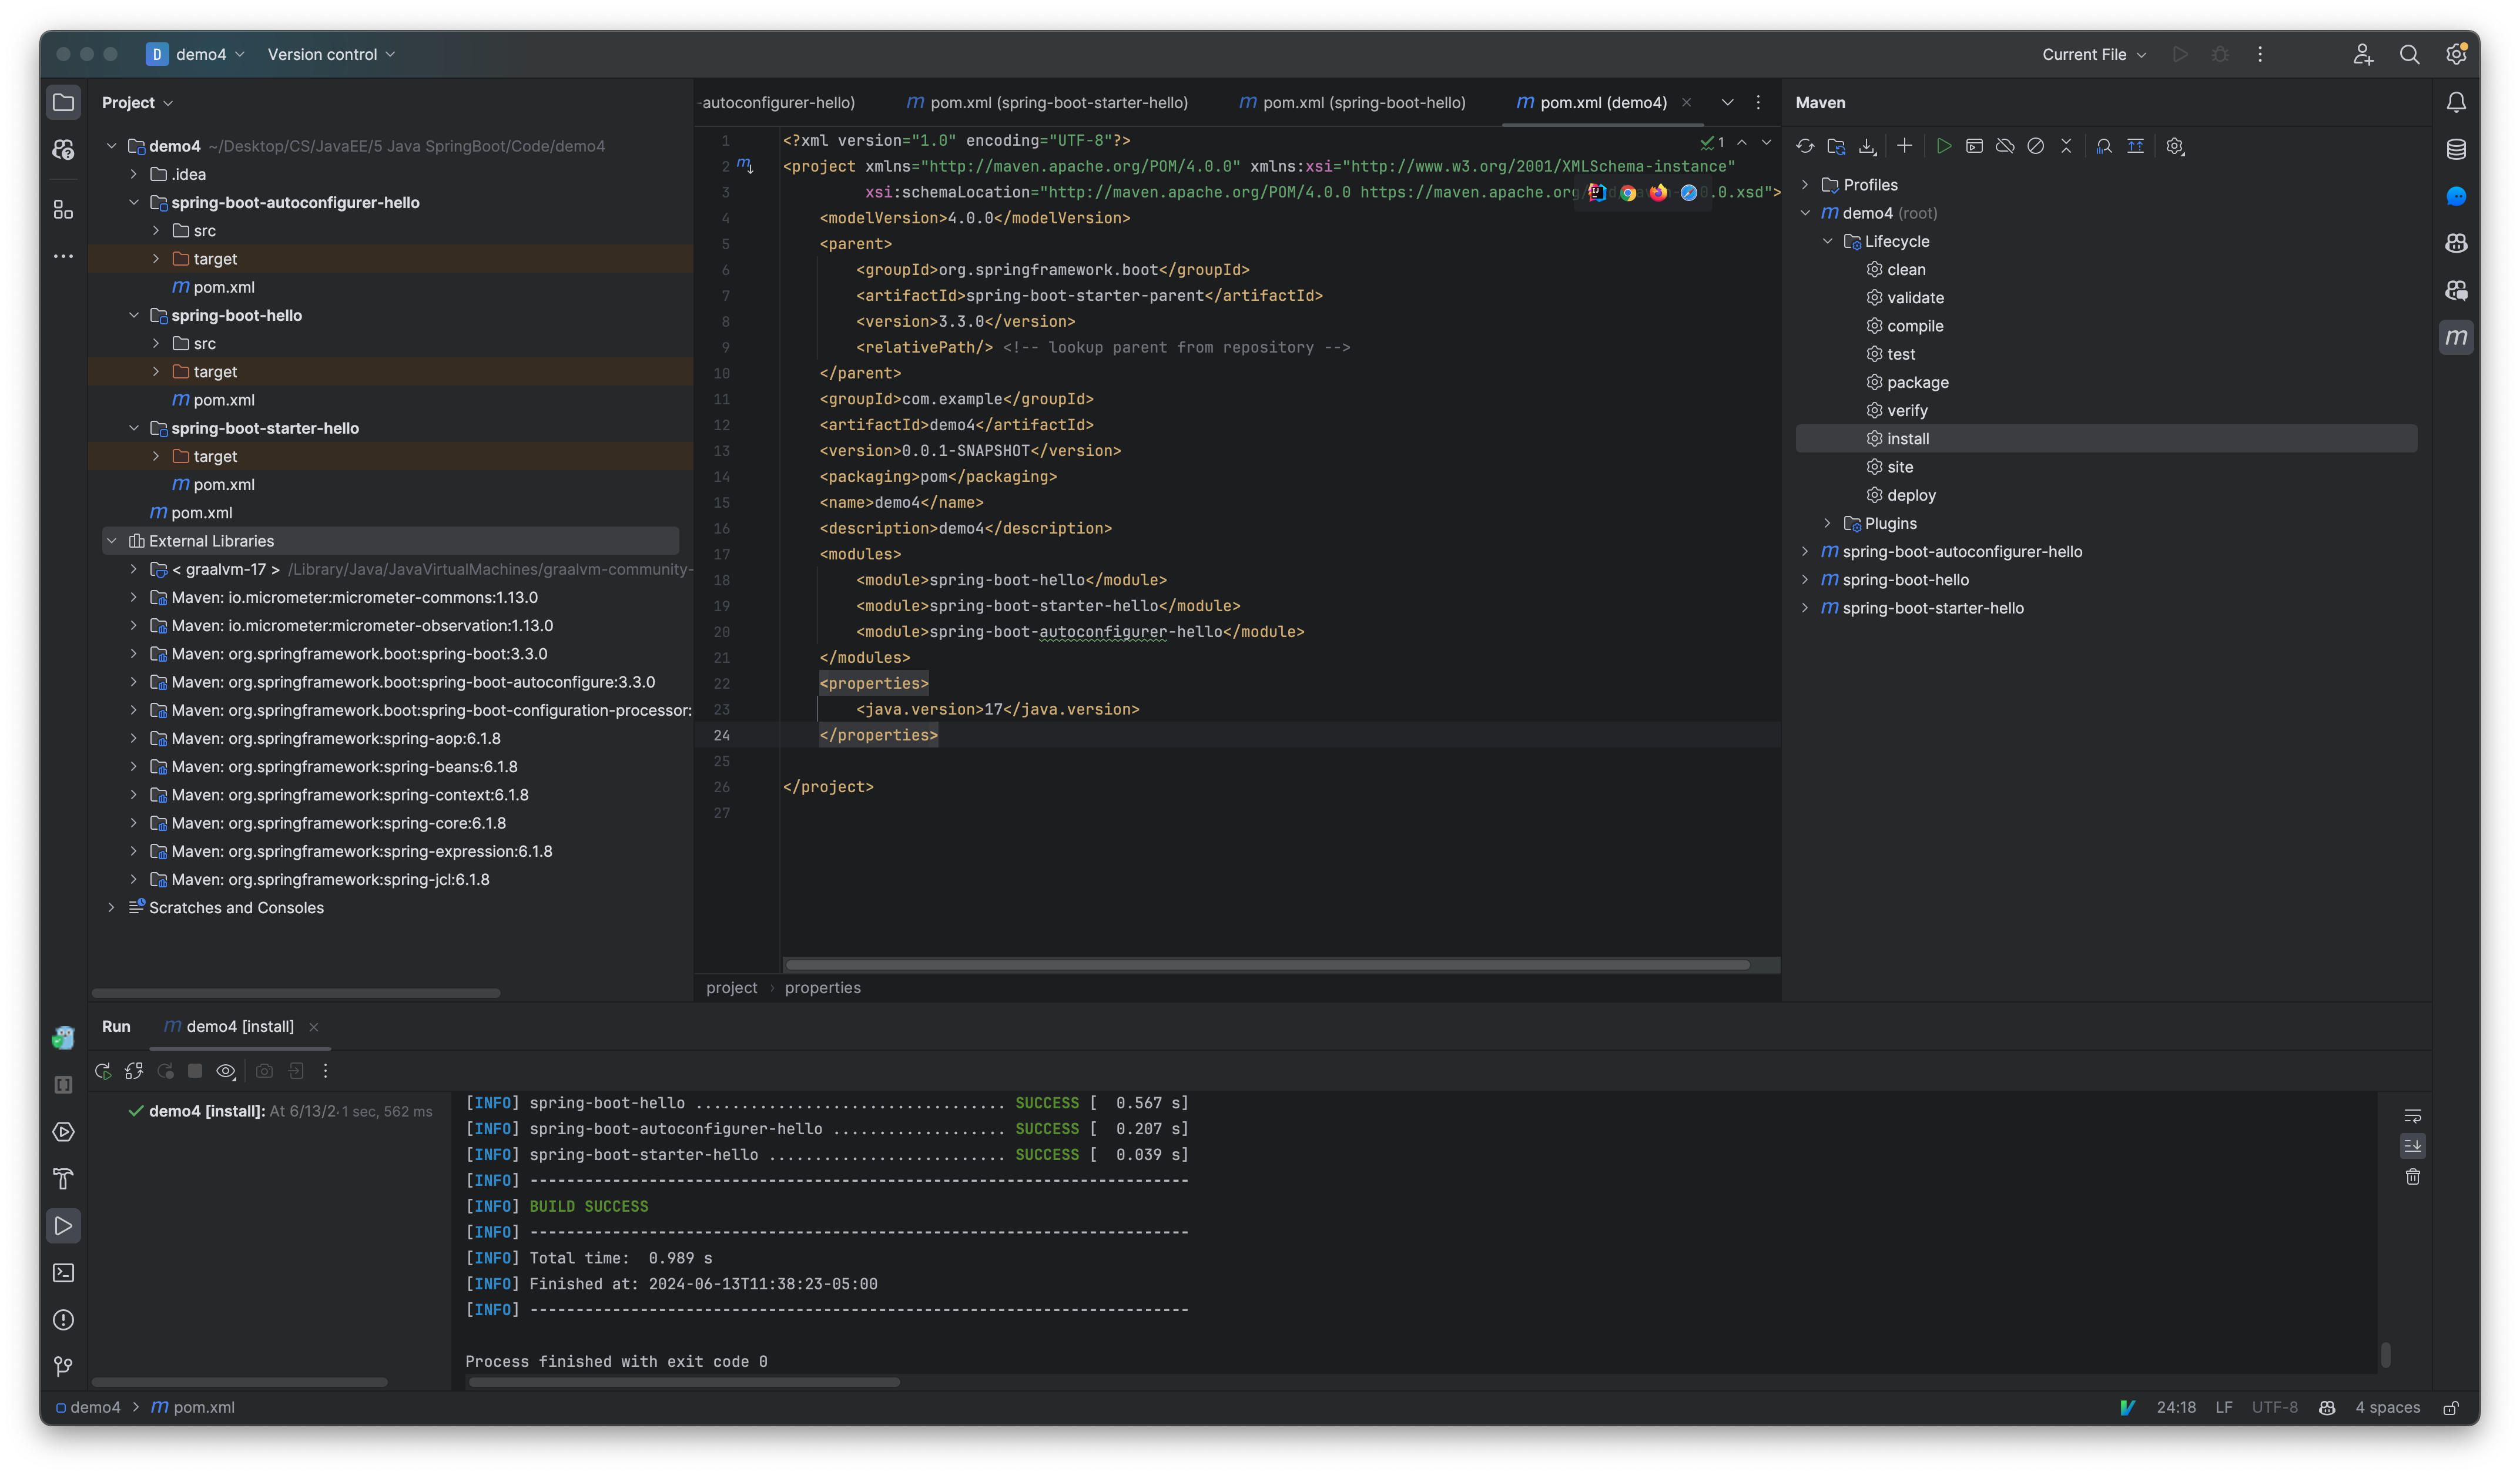Screen dimensions: 2520x1475
Task: Click the 24:18 cursor position in the status bar
Action: tap(2176, 1408)
